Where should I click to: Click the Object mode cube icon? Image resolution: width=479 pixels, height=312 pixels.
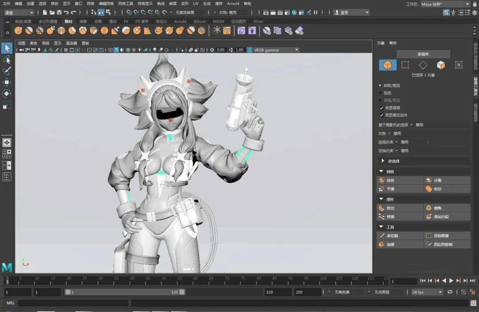click(x=388, y=65)
